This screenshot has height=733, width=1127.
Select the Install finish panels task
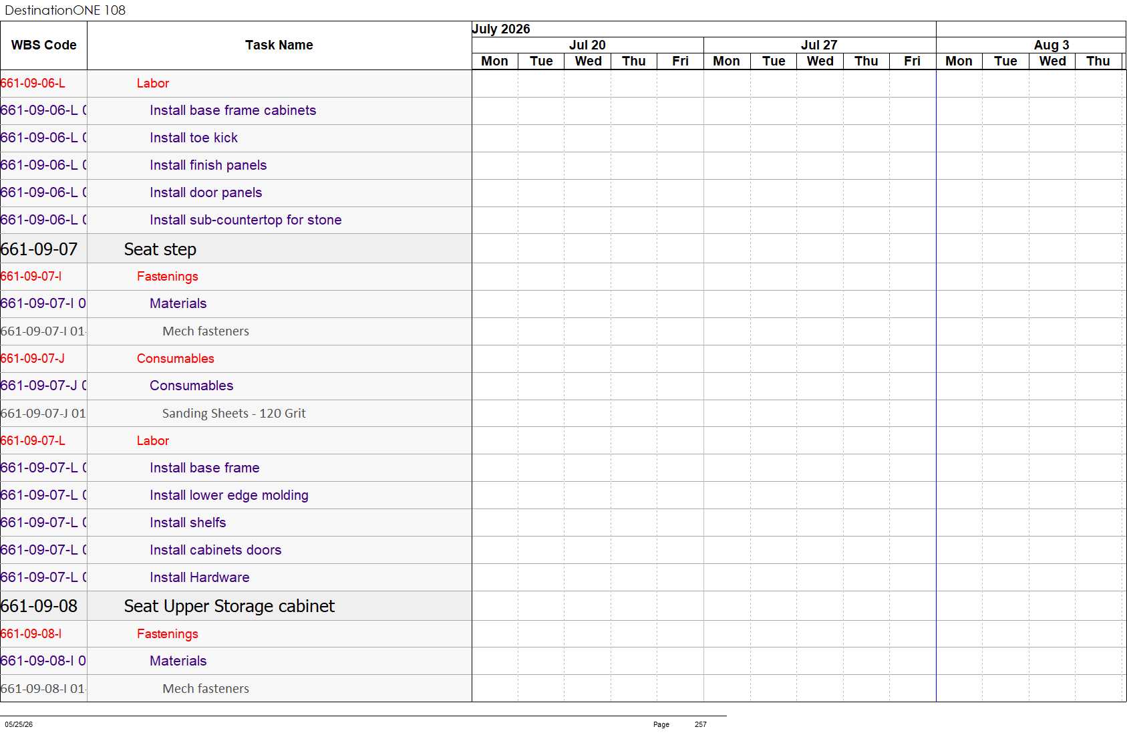click(208, 165)
